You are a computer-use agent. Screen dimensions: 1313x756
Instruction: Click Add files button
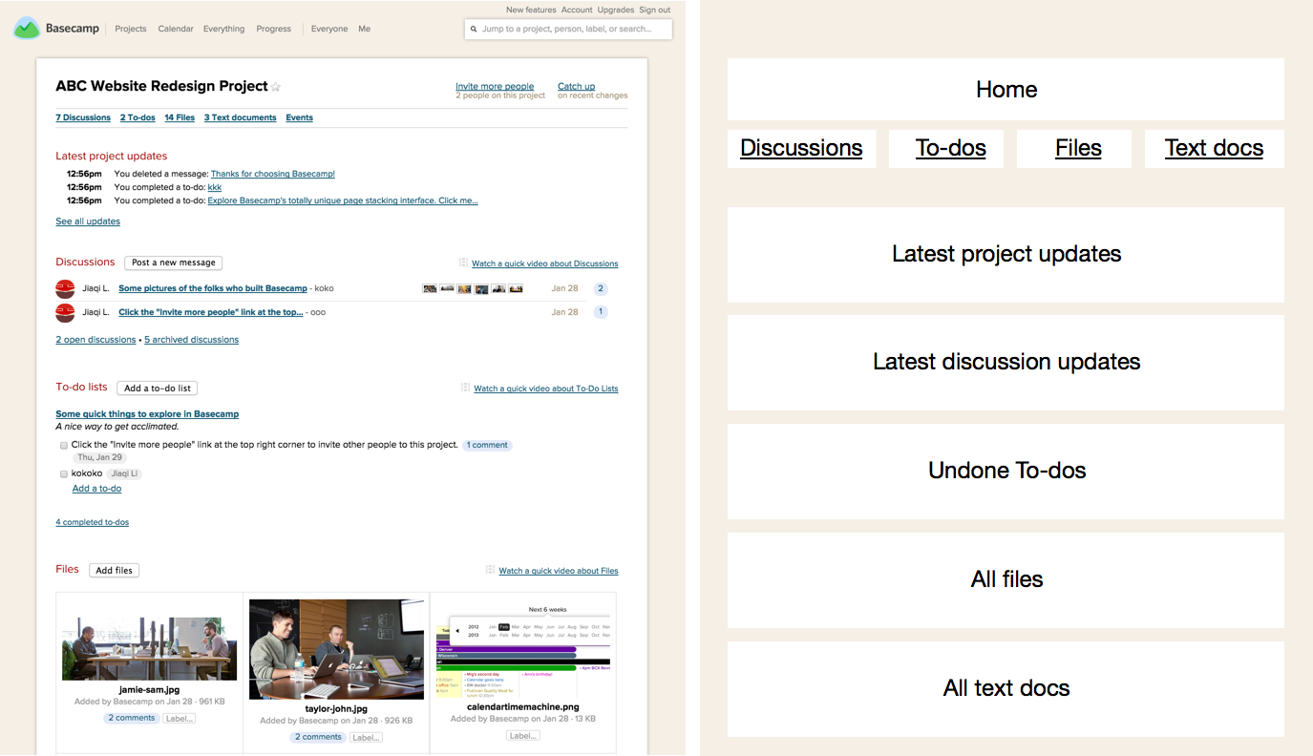coord(115,570)
